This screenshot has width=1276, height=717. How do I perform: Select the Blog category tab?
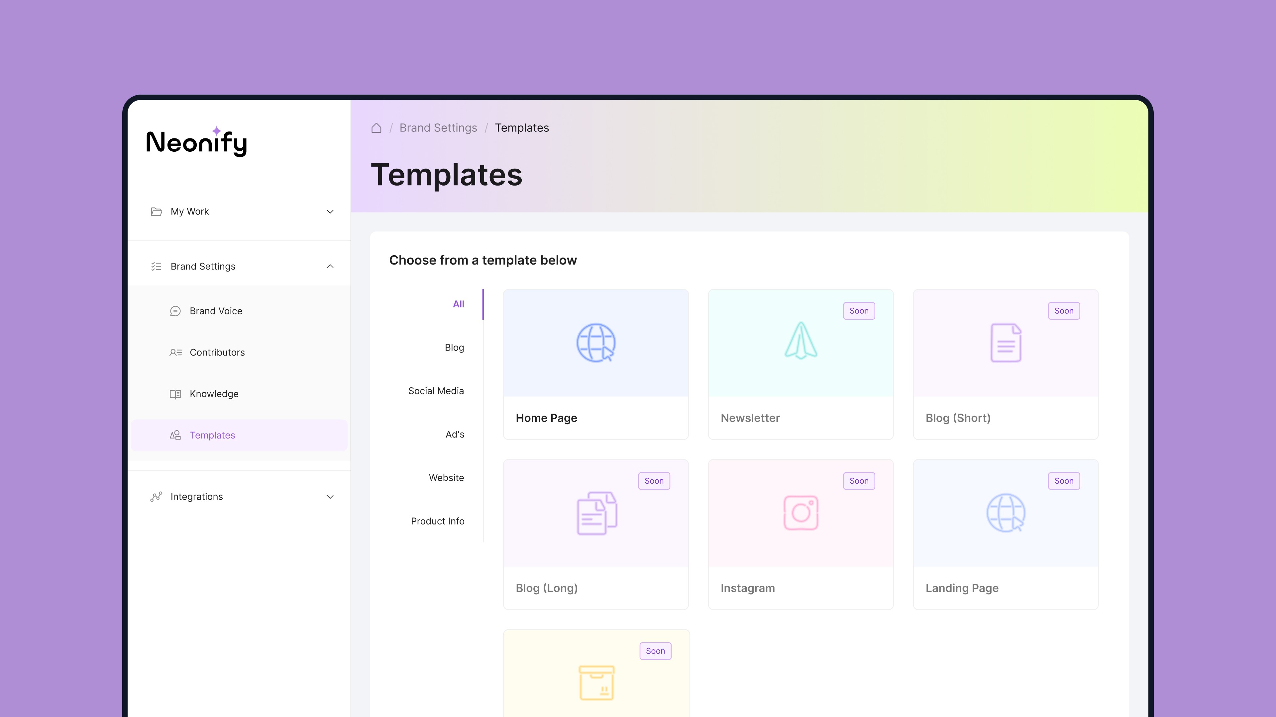454,347
